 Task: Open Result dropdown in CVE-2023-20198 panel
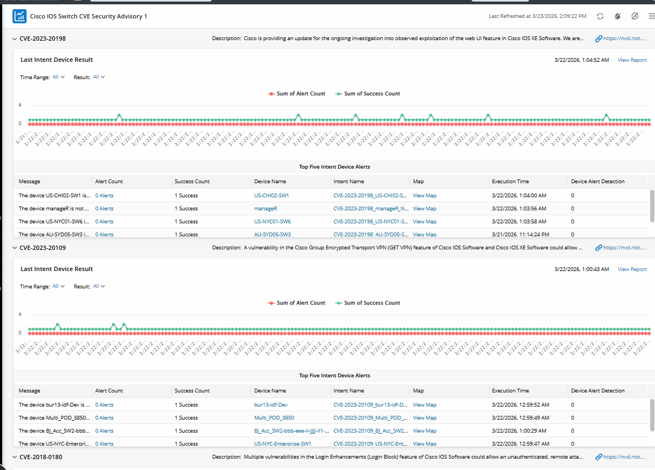coord(99,77)
